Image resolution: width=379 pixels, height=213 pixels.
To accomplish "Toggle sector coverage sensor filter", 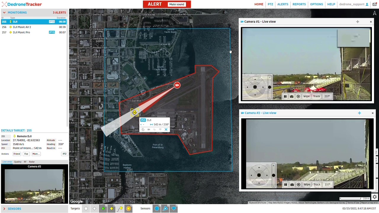I will pos(174,209).
